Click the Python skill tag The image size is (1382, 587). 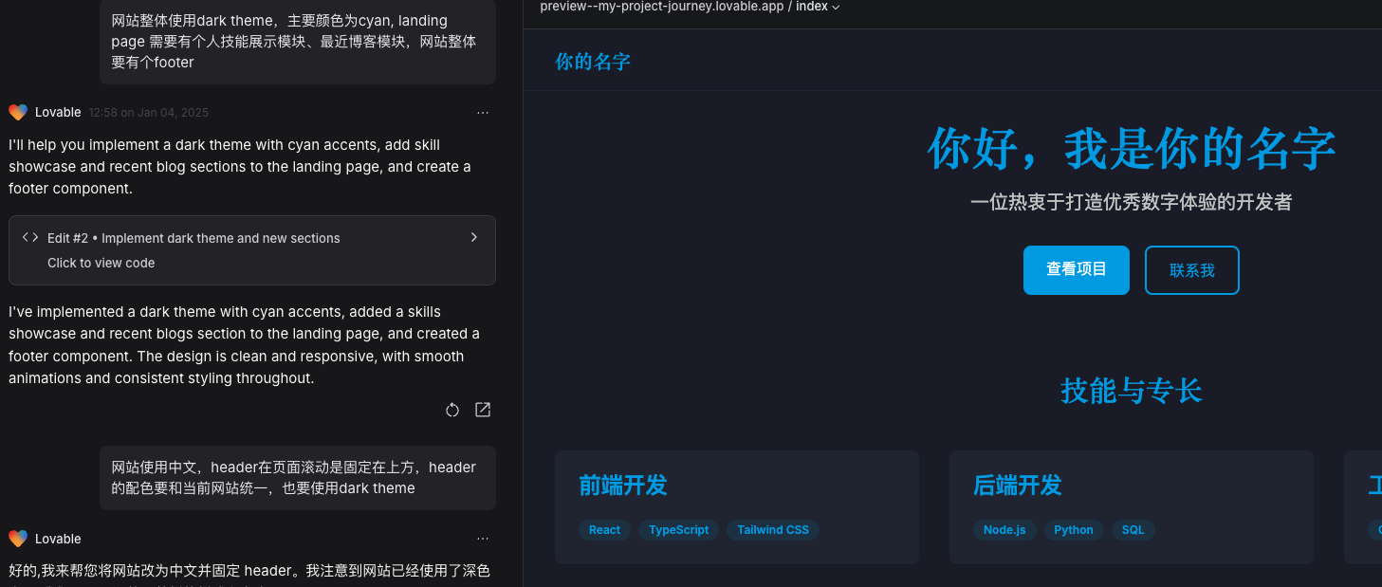coord(1074,530)
